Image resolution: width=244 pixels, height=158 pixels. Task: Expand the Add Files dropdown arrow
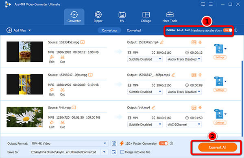(30, 30)
